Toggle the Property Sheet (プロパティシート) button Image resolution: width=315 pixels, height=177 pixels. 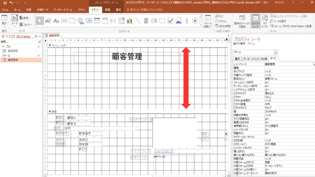pos(255,21)
